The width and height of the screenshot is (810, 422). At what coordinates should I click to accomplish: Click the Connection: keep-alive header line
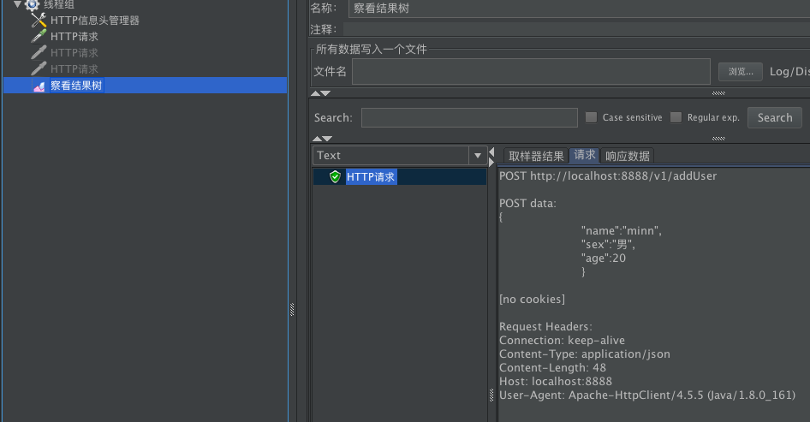562,341
